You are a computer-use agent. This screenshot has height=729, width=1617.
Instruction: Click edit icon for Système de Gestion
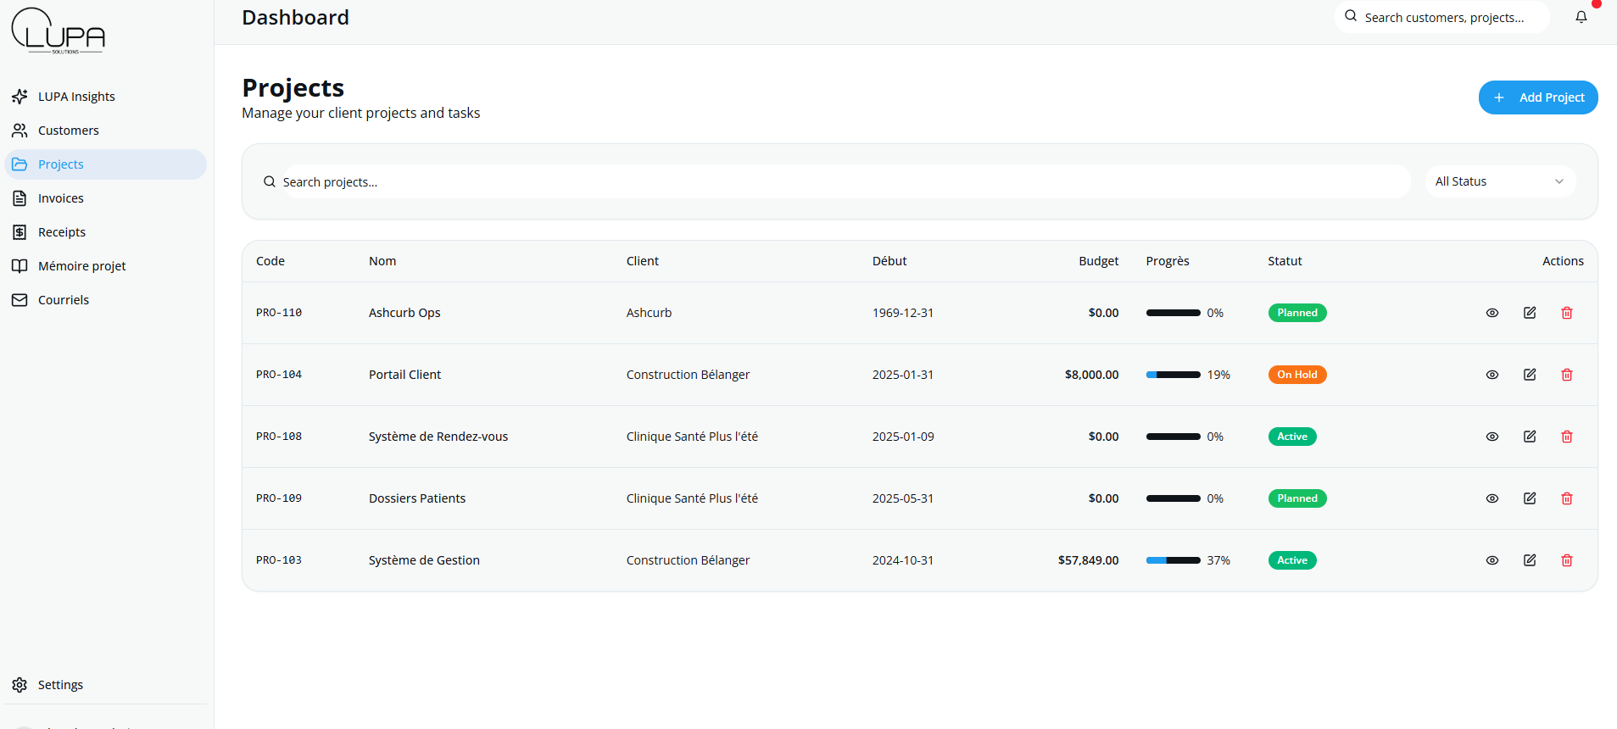coord(1529,560)
